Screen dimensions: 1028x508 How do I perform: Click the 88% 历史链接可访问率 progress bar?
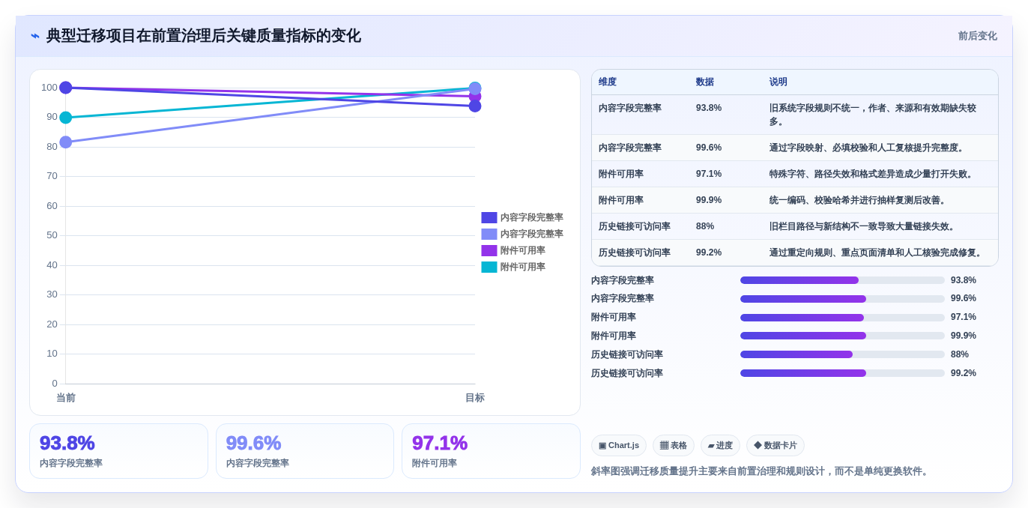(x=842, y=354)
